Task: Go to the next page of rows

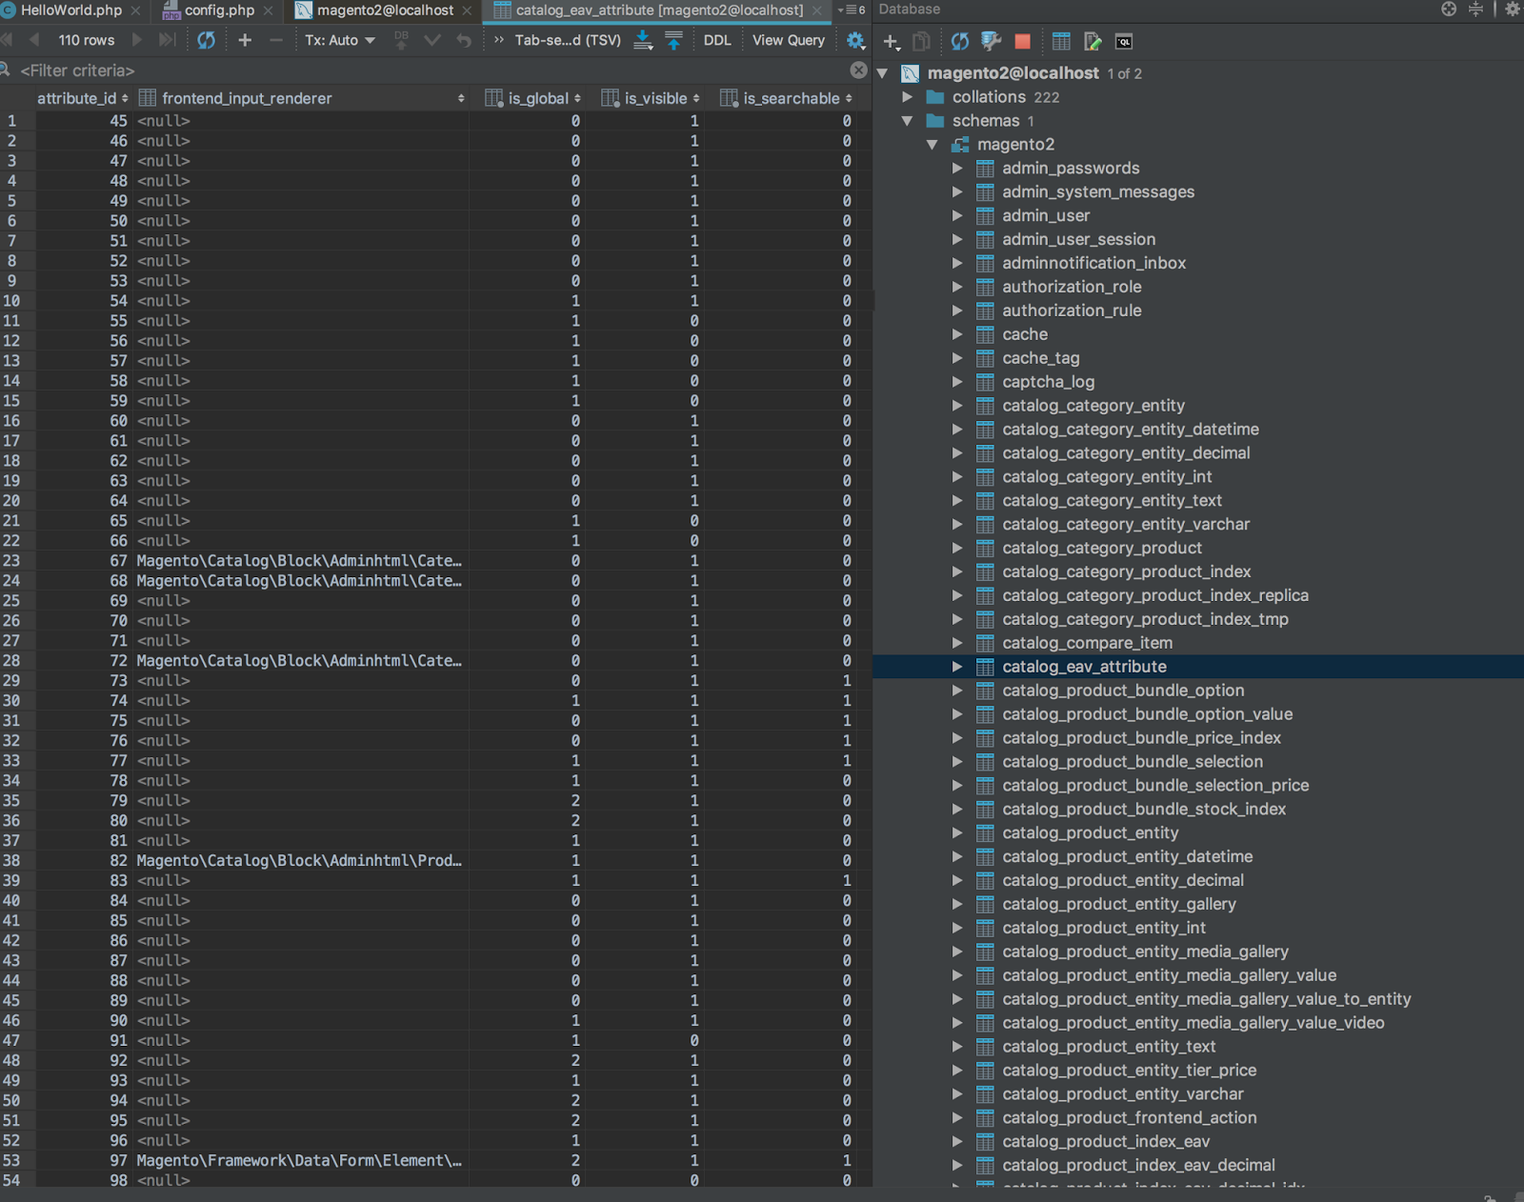Action: [x=137, y=40]
